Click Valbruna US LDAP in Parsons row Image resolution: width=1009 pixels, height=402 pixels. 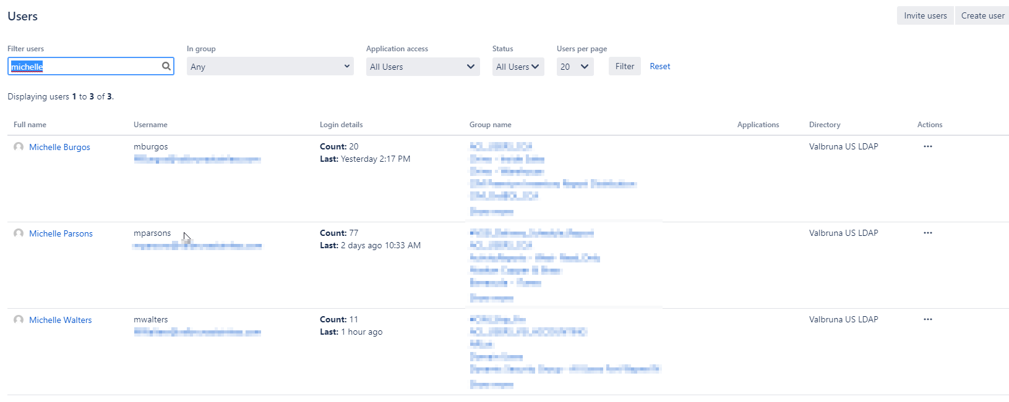point(844,233)
